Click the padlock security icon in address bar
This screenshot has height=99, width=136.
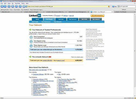pyautogui.click(x=109, y=6)
